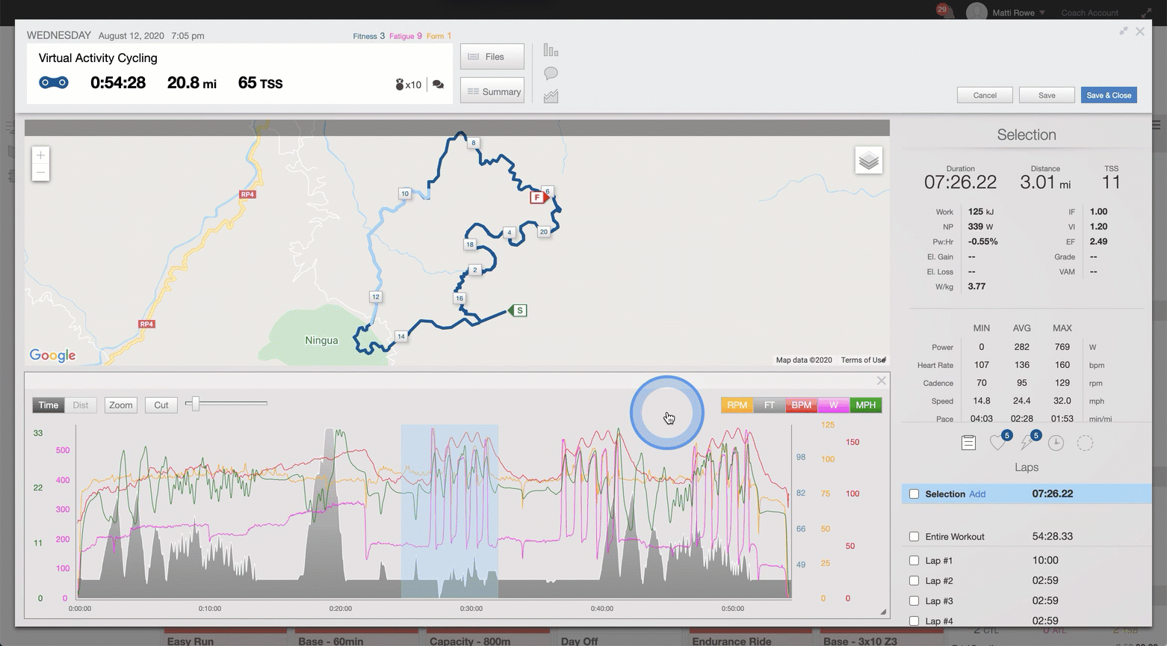Click the map zoom in plus button
1167x646 pixels.
pyautogui.click(x=40, y=156)
